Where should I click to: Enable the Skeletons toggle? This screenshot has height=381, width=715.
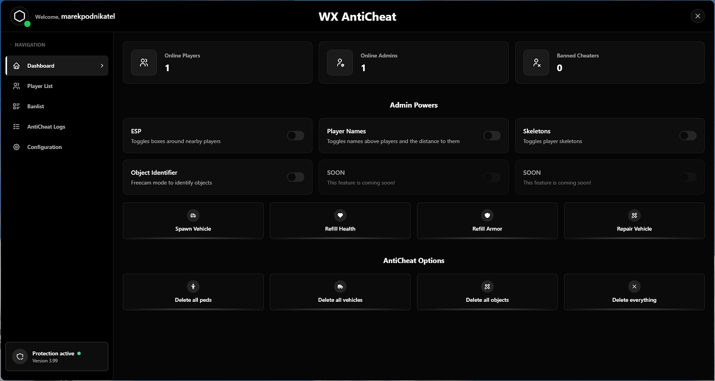click(x=688, y=135)
